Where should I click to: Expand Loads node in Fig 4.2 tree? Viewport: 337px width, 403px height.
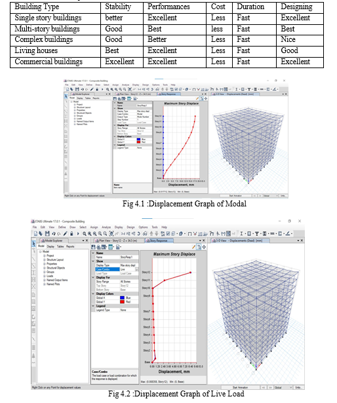(44, 276)
